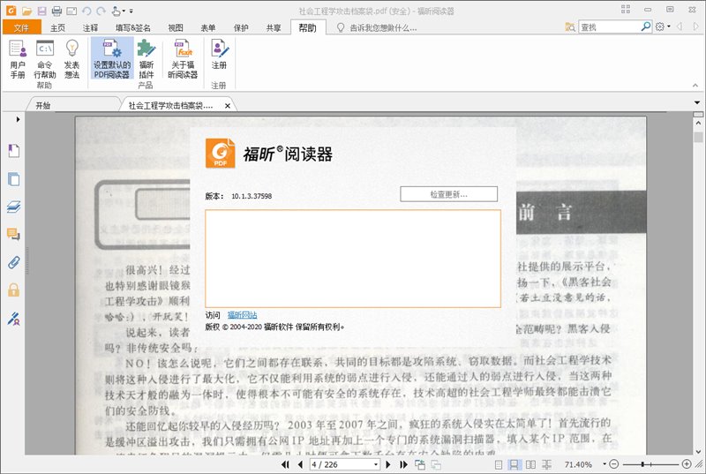Image resolution: width=706 pixels, height=474 pixels.
Task: Open the document tab list dropdown
Action: tap(697, 103)
